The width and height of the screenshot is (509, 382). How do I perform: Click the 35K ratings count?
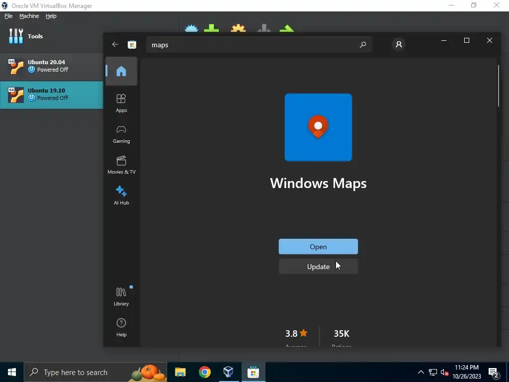(341, 334)
